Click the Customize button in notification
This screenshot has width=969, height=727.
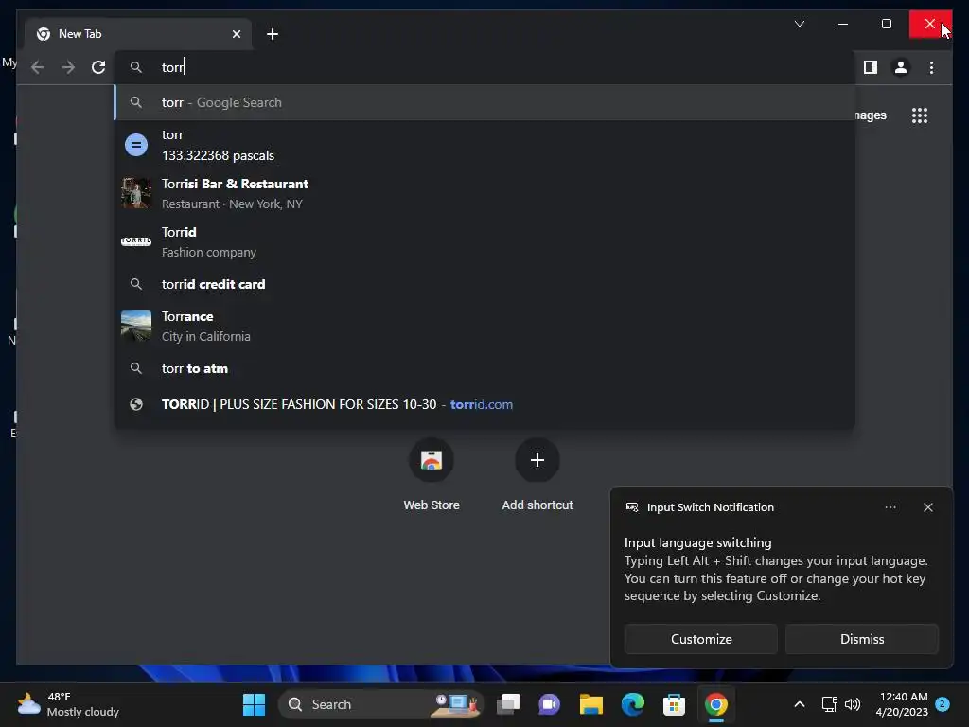pyautogui.click(x=701, y=639)
